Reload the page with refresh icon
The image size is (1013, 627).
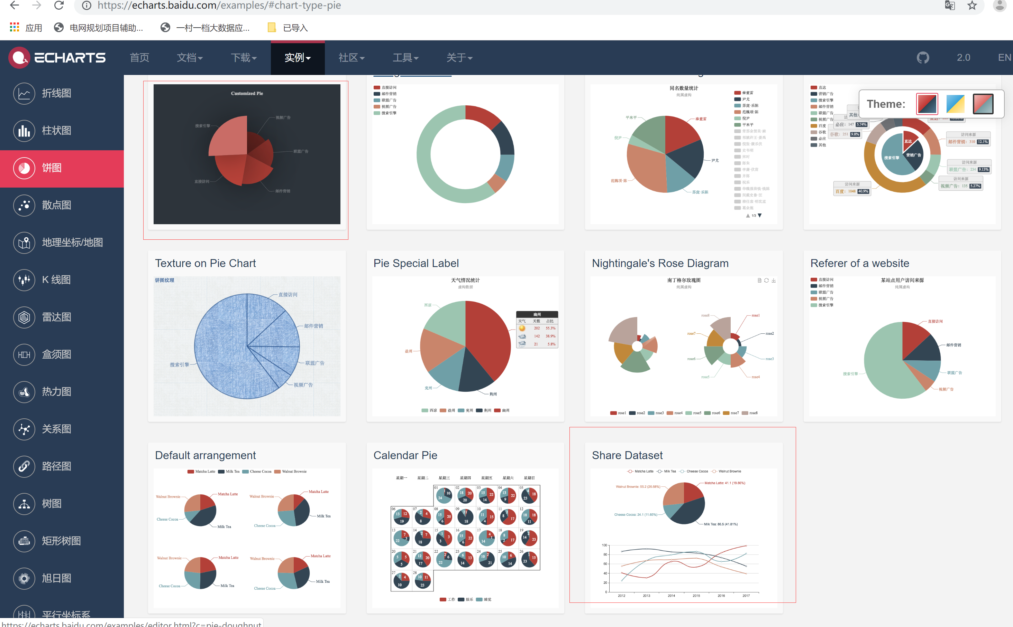click(60, 6)
